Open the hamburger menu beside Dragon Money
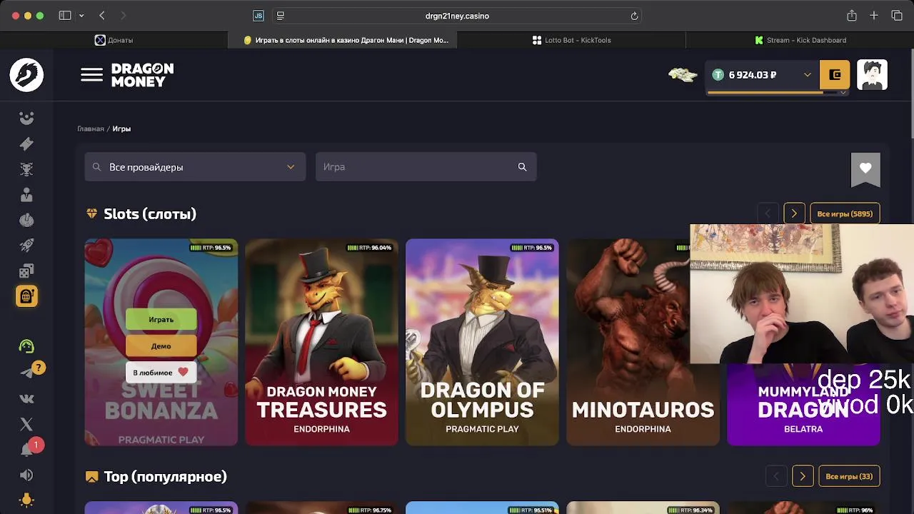Screen dimensions: 914x514 tap(91, 75)
